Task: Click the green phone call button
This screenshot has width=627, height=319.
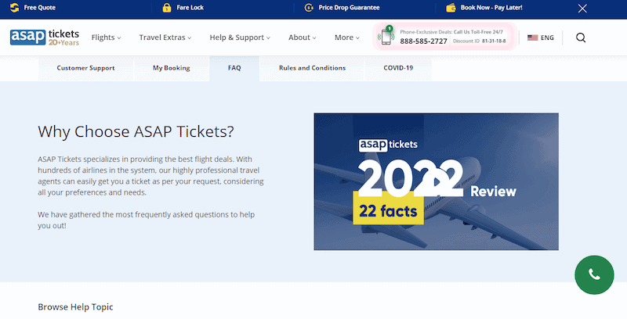Action: coord(594,274)
